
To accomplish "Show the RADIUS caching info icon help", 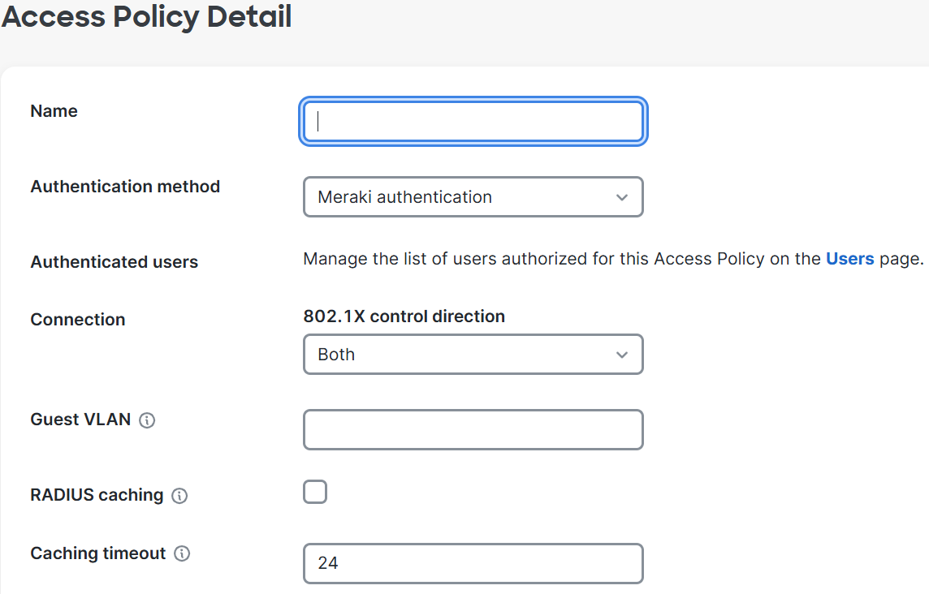I will [179, 496].
